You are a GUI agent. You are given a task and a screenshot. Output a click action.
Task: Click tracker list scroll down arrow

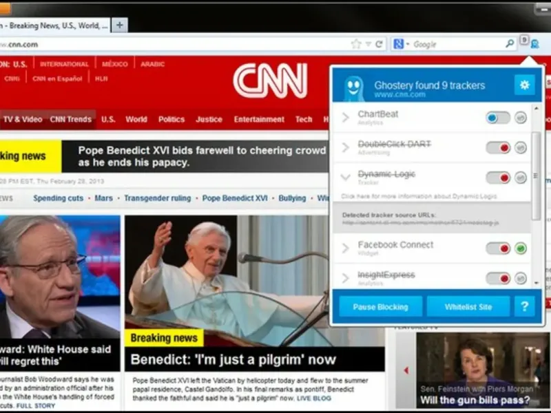[x=537, y=283]
